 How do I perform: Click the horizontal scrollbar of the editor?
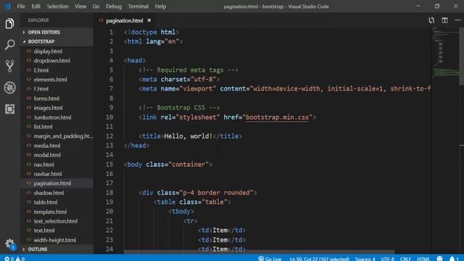point(260,252)
